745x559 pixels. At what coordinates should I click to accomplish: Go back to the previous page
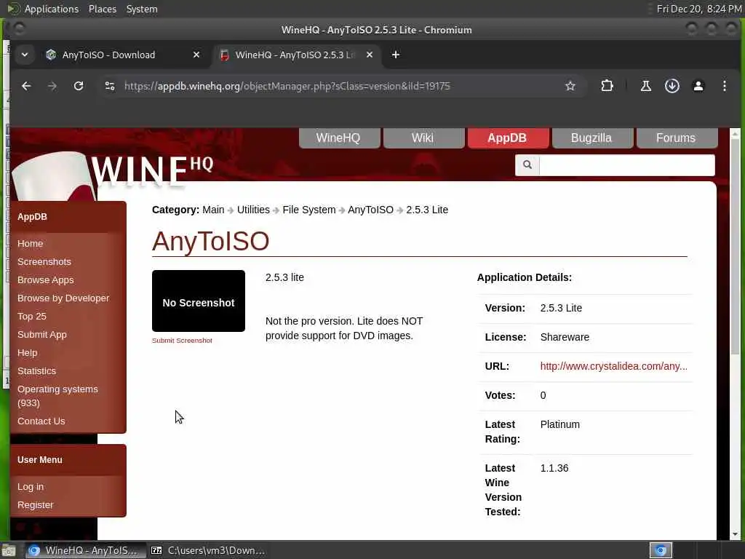point(26,86)
